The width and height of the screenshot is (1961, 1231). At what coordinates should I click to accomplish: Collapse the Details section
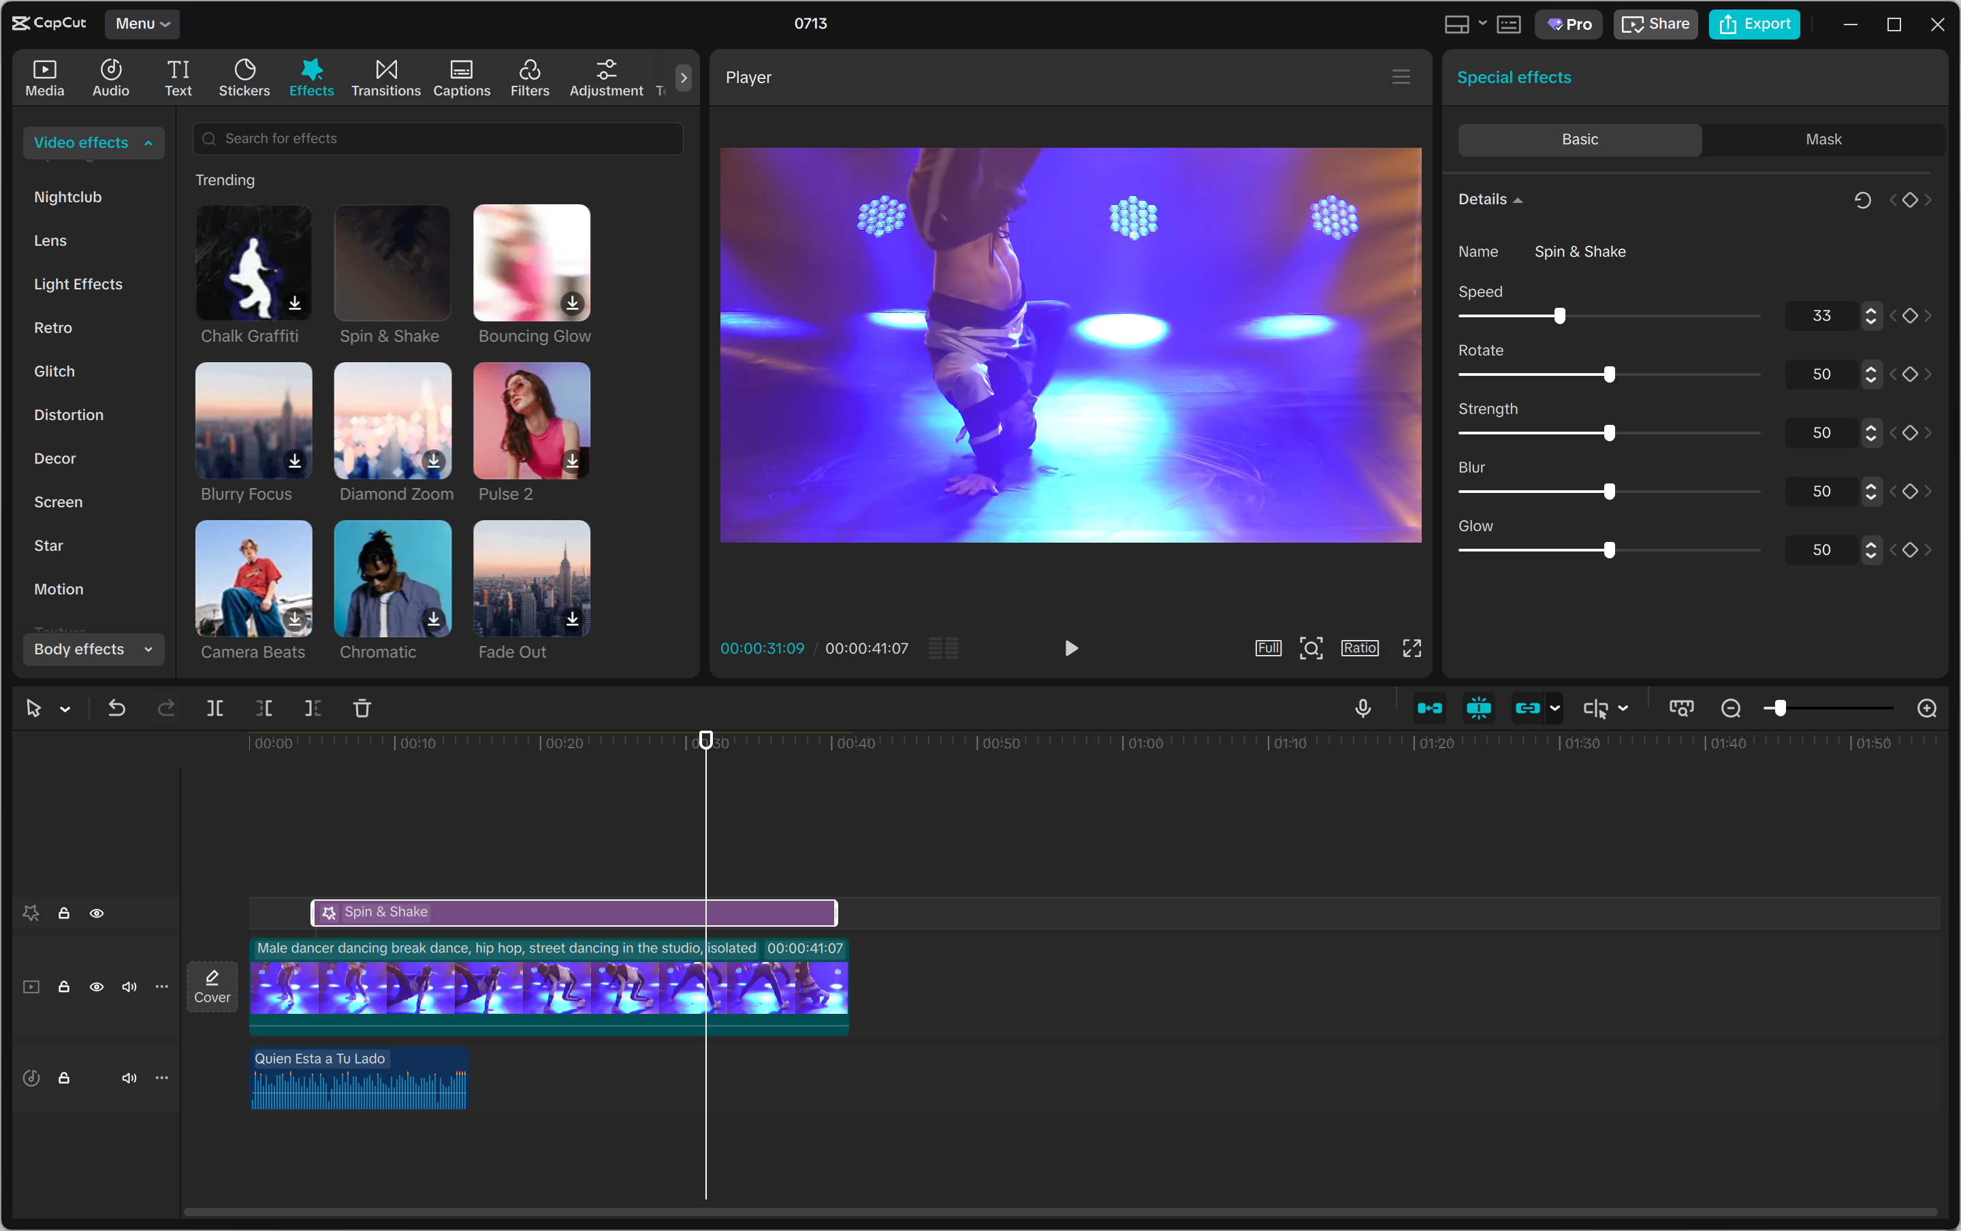1490,199
